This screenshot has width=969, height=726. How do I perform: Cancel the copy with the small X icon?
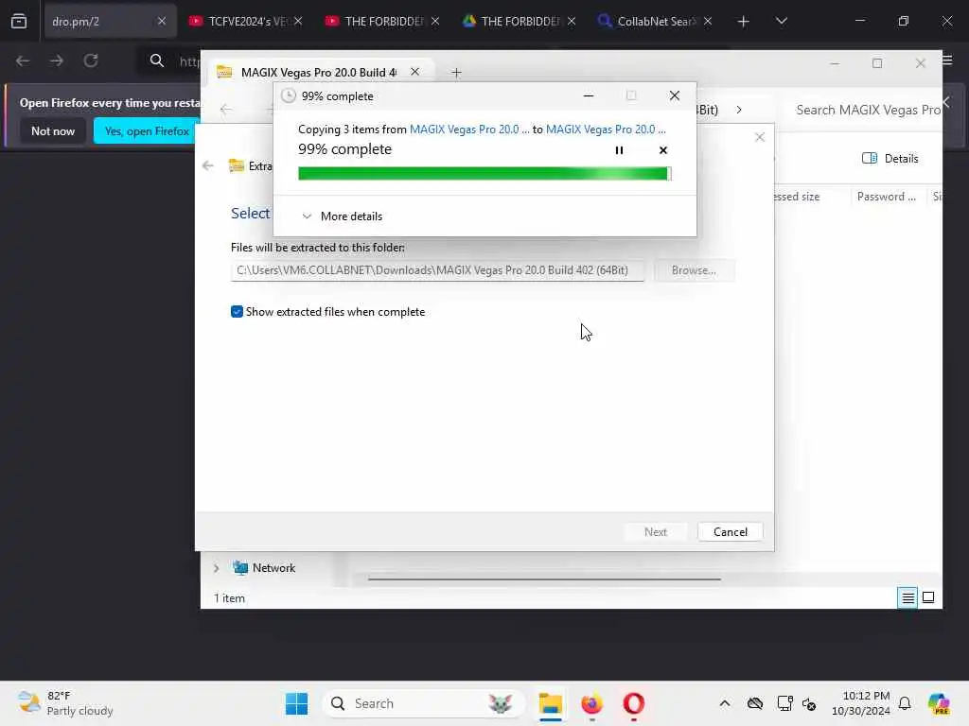coord(663,150)
